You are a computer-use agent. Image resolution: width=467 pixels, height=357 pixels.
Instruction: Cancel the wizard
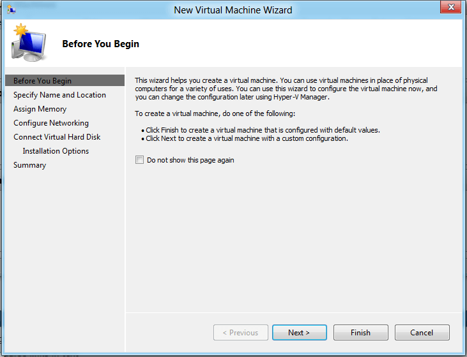pyautogui.click(x=422, y=333)
